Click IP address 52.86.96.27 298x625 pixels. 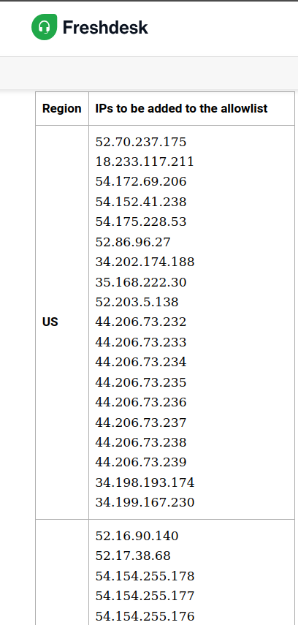(133, 242)
